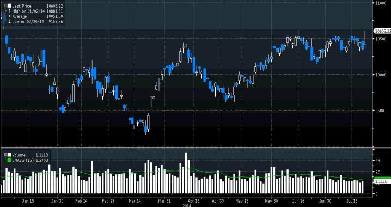Screen dimensions: 391x207
Task: Select the 'Low on 03/20/14' legend entry
Action: click(28, 22)
